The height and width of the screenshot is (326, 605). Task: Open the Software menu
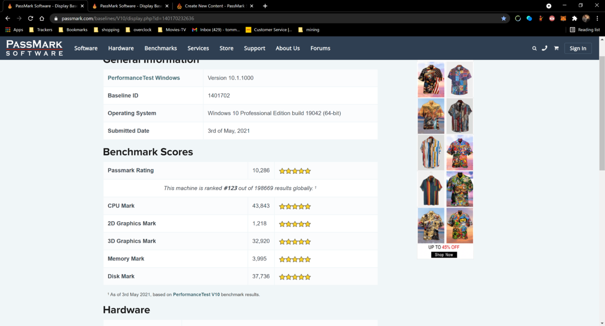click(86, 48)
